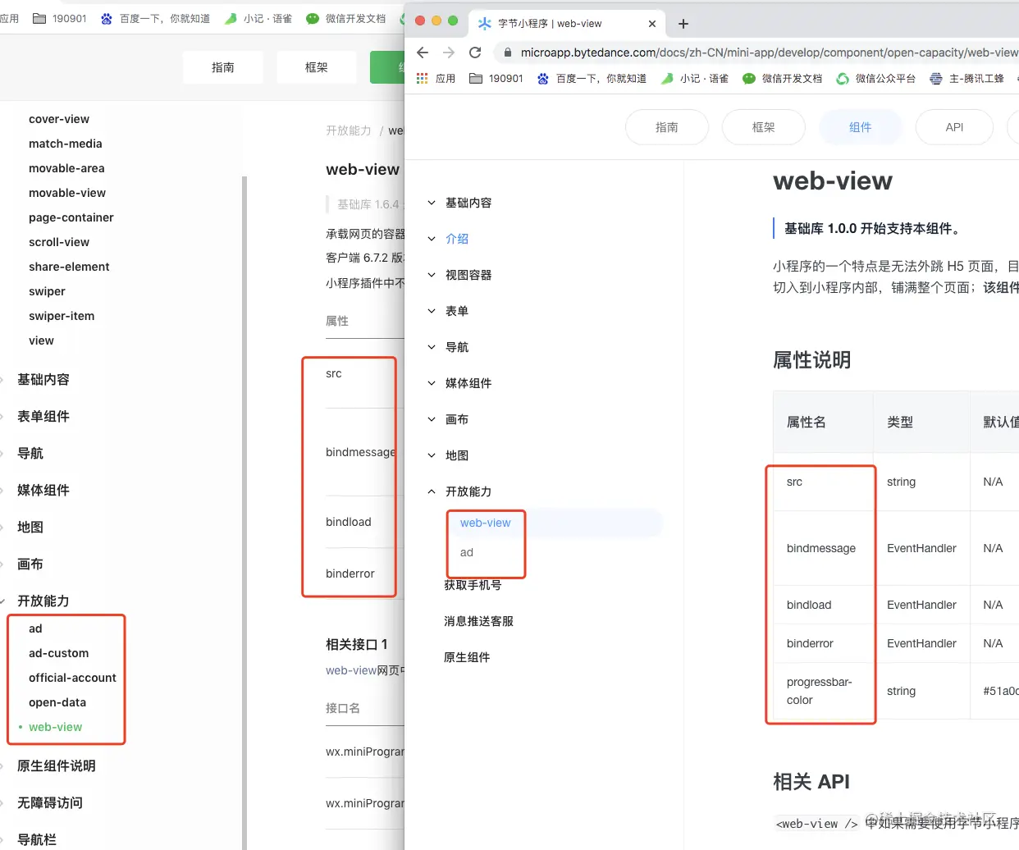
Task: Open cover-view in WeChat docs sidebar
Action: [x=59, y=119]
